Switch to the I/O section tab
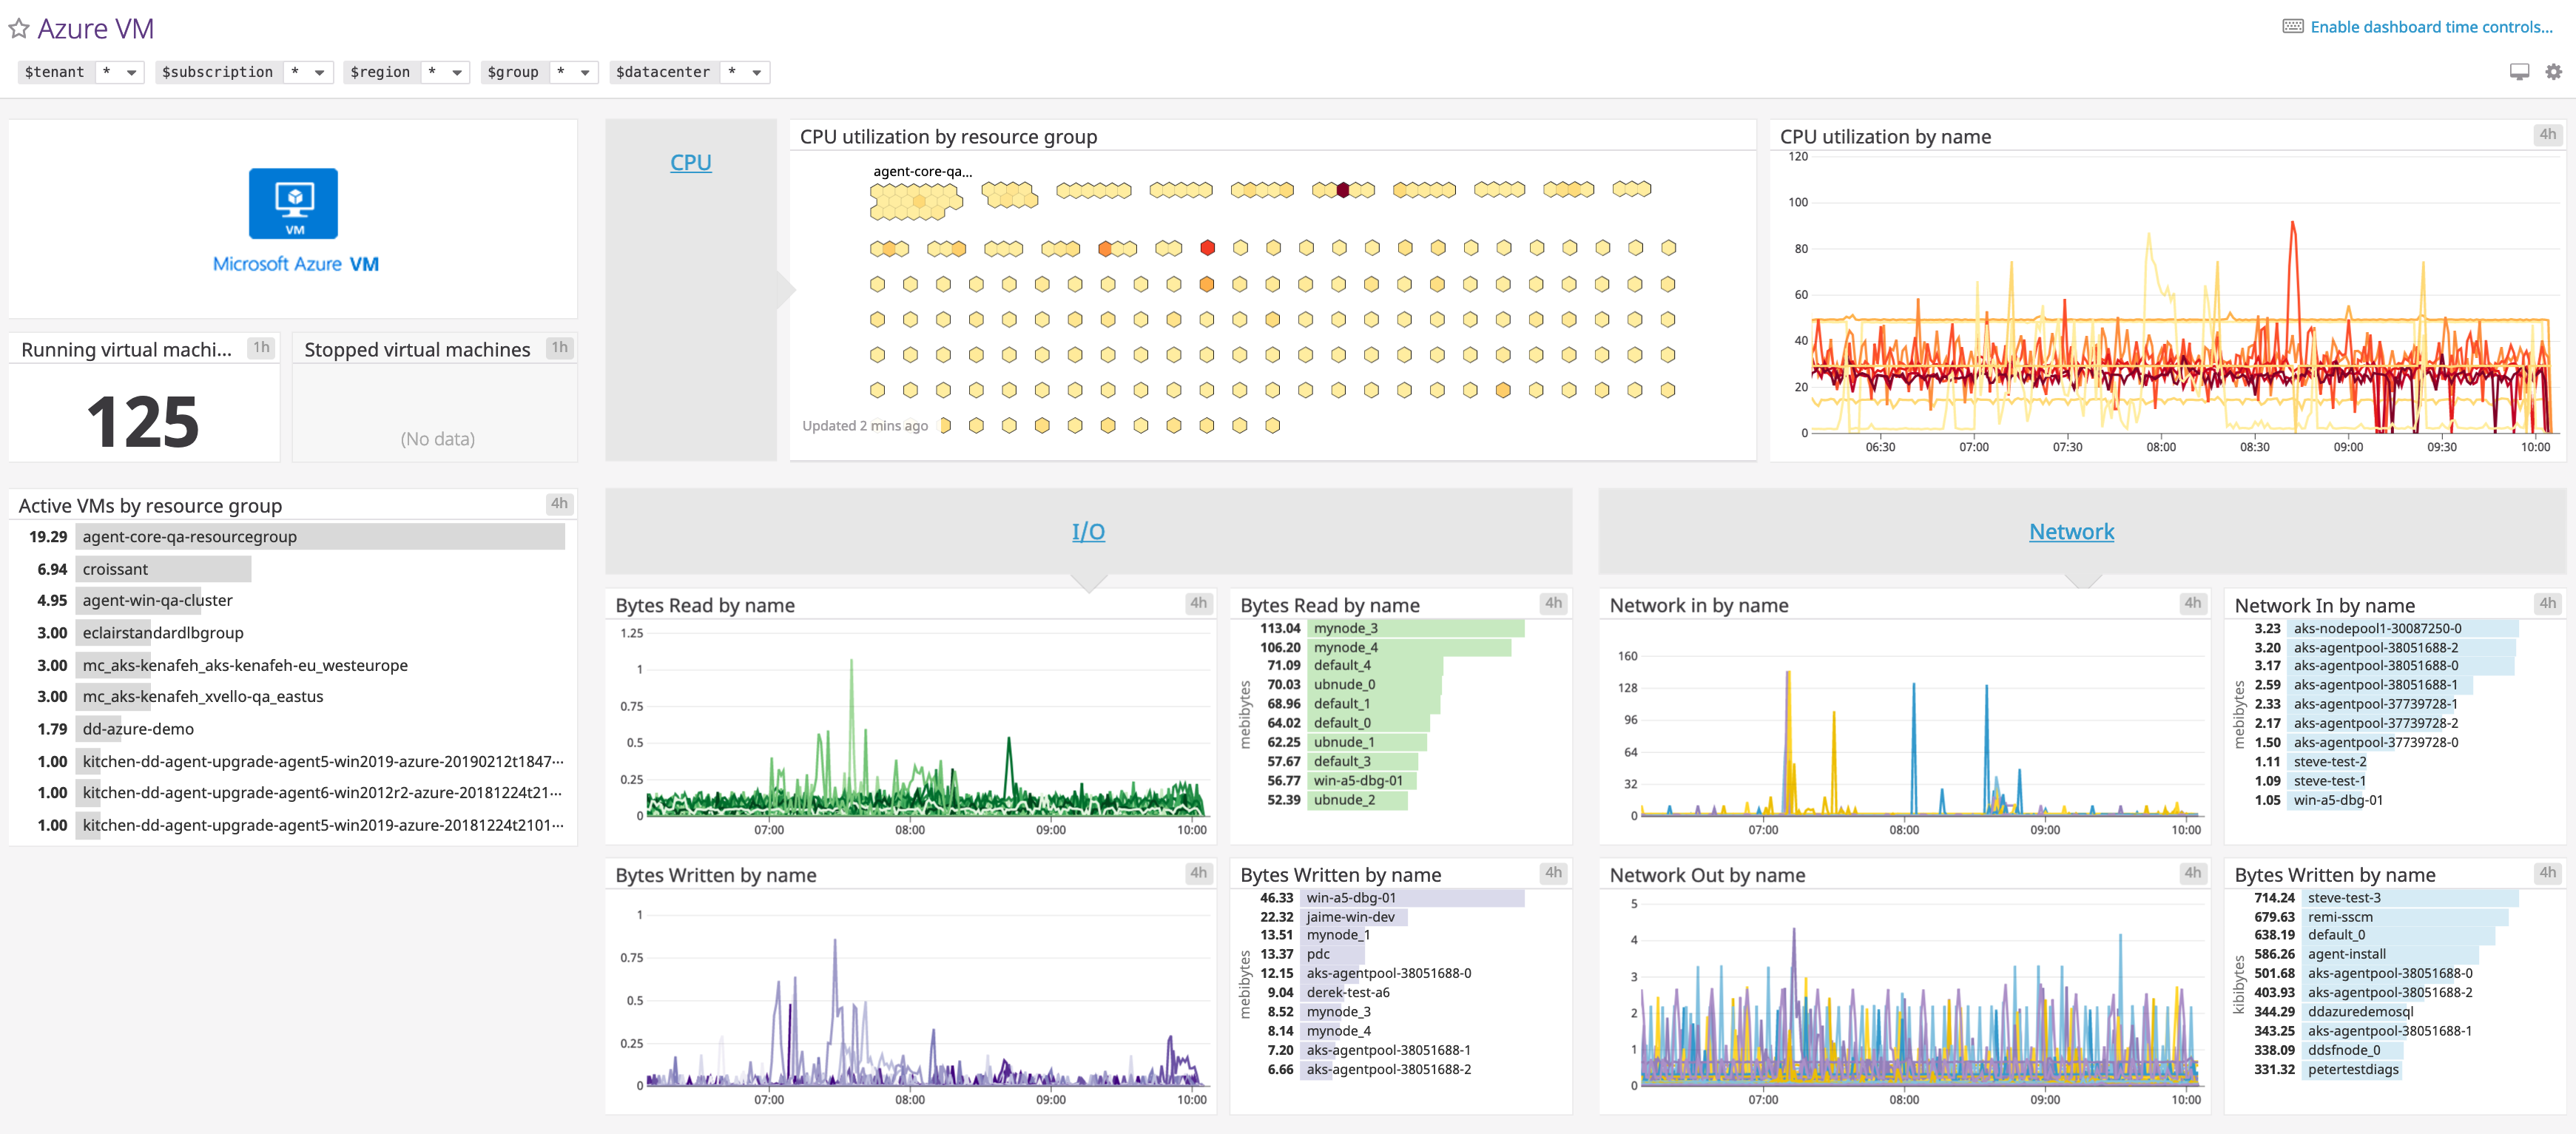The image size is (2576, 1134). [x=1088, y=531]
